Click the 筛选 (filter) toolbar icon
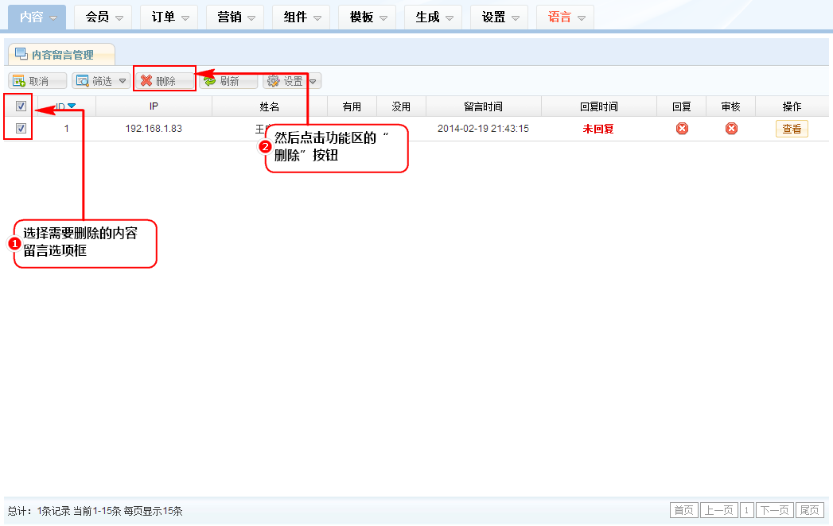 83,81
